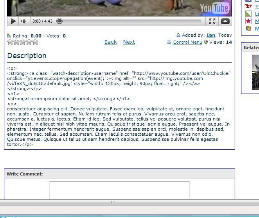Go to the Next video link
The width and height of the screenshot is (259, 218).
[x=129, y=42]
